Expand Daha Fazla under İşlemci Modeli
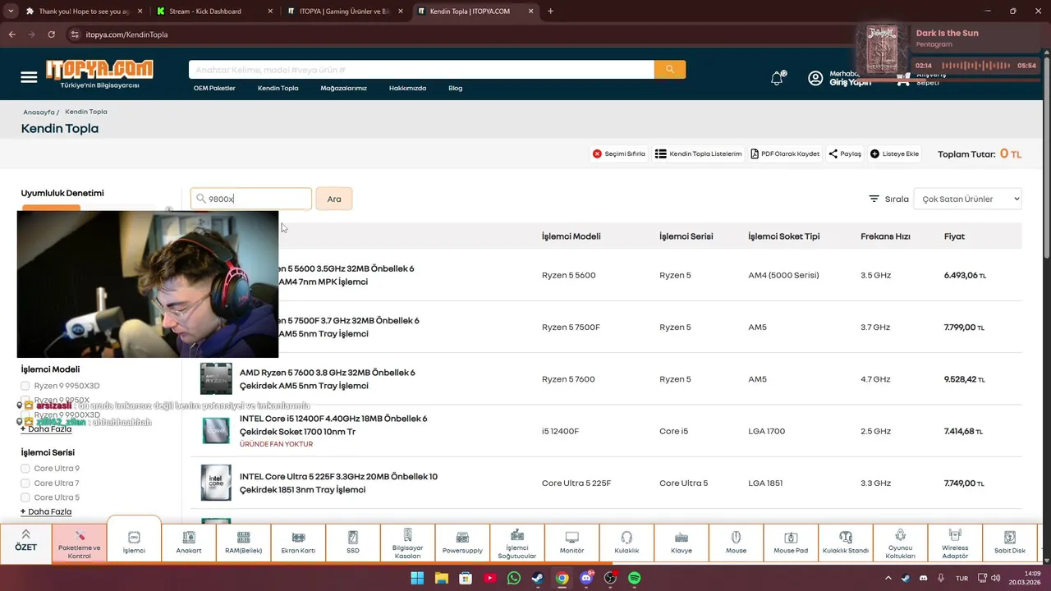 pos(46,429)
